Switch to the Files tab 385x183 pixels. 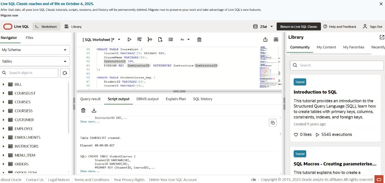(x=29, y=37)
